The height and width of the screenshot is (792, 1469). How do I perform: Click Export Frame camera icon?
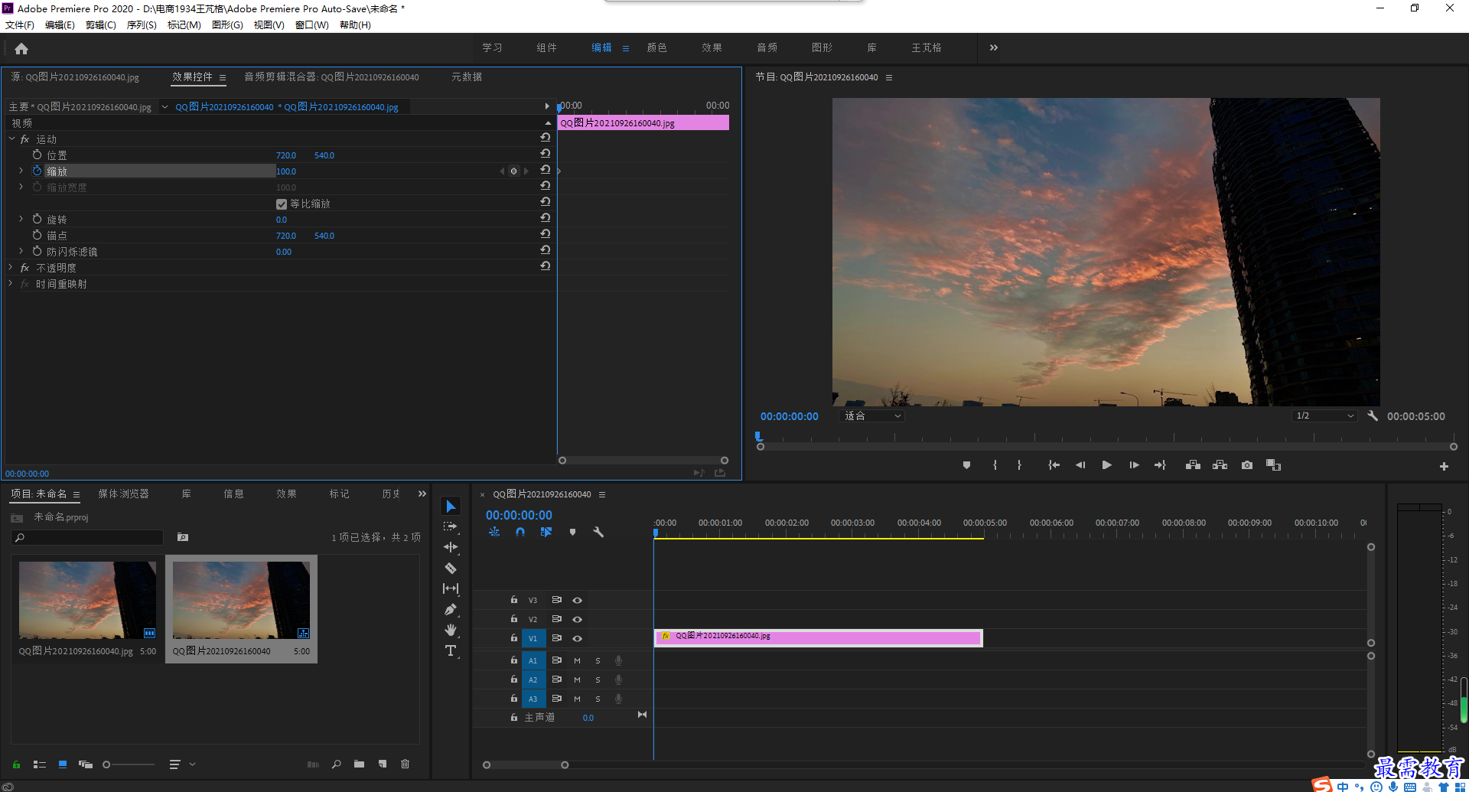1247,465
